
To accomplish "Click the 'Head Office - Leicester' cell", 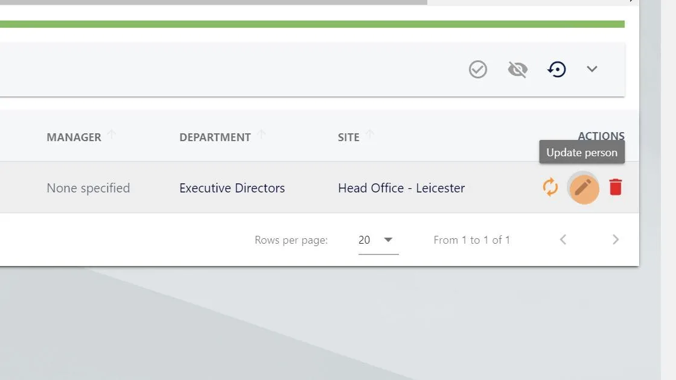I will click(401, 188).
